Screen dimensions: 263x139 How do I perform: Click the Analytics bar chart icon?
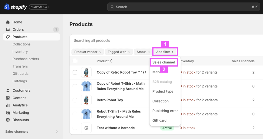[x=8, y=105]
